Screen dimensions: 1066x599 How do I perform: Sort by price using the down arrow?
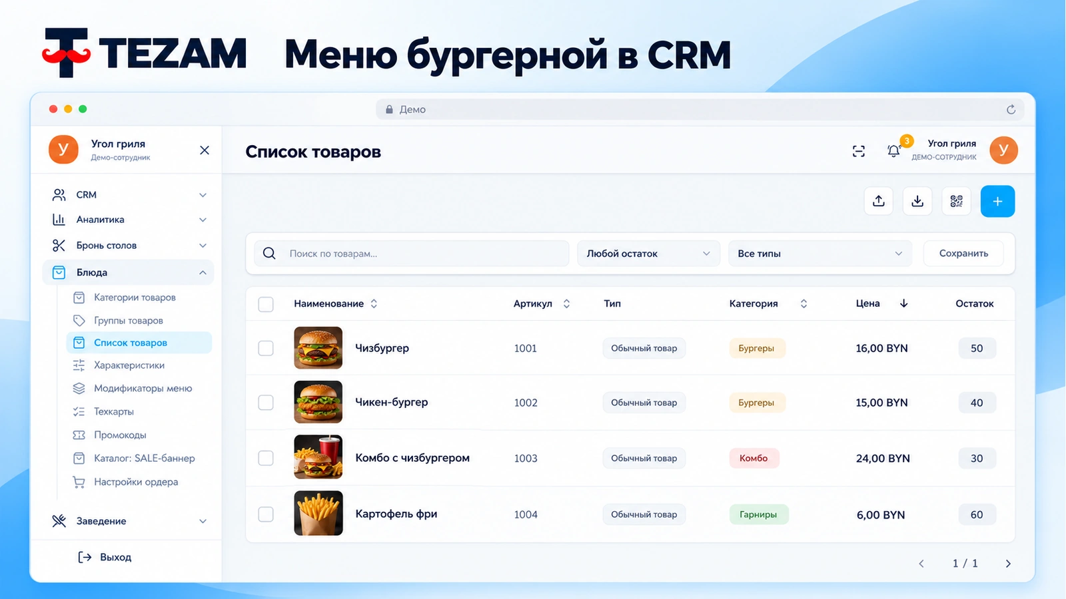click(903, 303)
